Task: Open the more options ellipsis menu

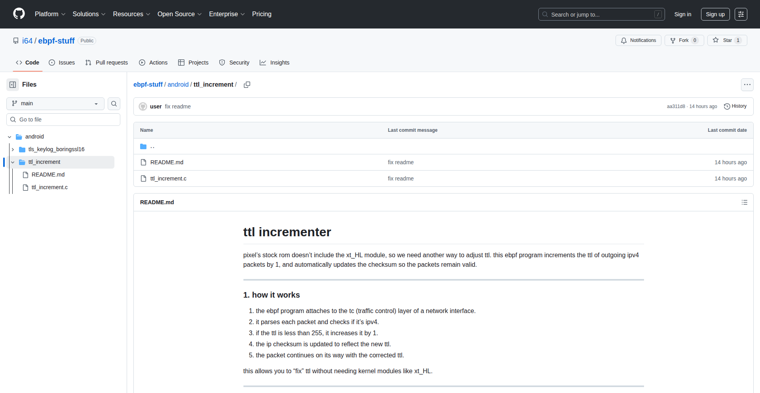Action: pos(747,85)
